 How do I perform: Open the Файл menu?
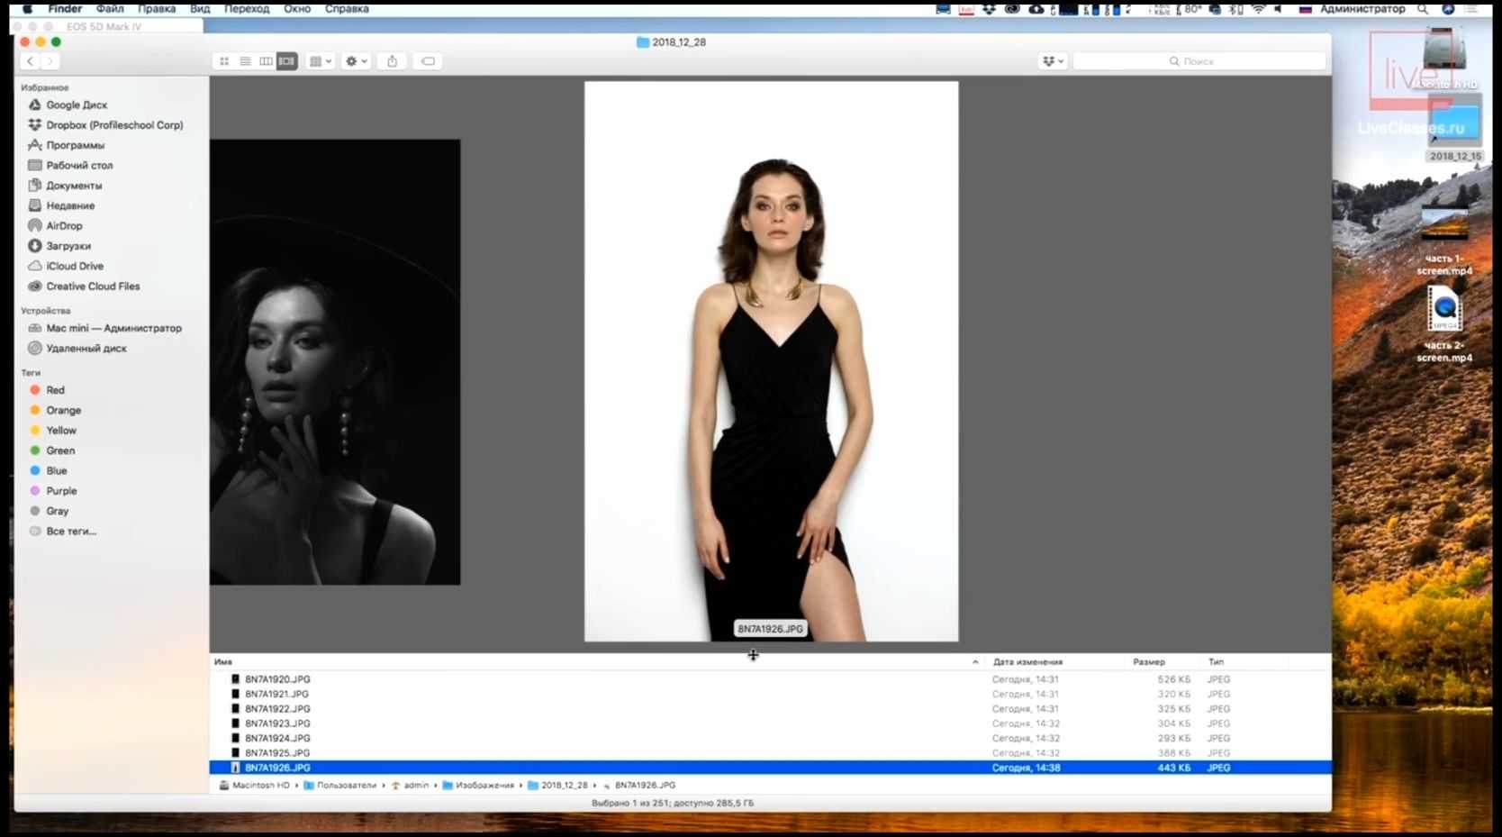click(x=110, y=9)
